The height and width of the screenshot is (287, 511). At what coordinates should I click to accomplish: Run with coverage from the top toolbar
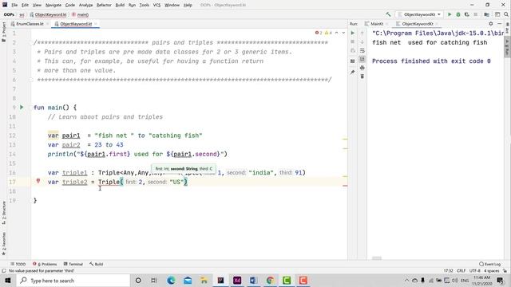point(466,14)
